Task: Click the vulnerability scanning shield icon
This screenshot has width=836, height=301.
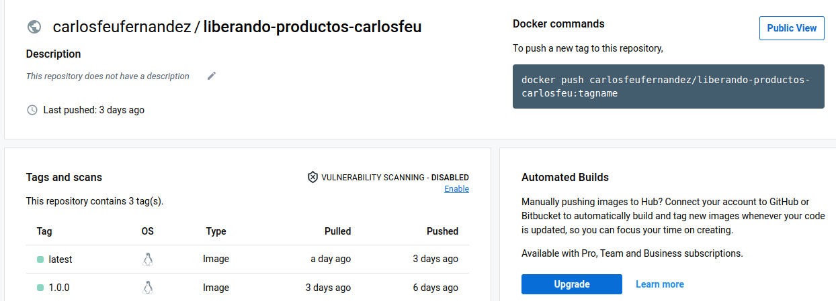Action: (312, 178)
